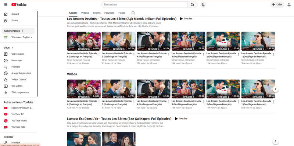Viewport: 294px width, 146px height.
Task: Open options menu for Épisode 6 in Vidéos row
Action: point(99,102)
